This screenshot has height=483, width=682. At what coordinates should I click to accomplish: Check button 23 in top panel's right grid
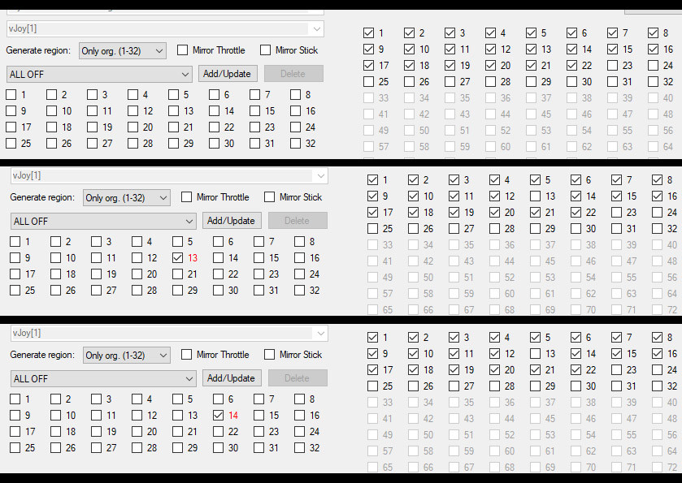pos(612,65)
